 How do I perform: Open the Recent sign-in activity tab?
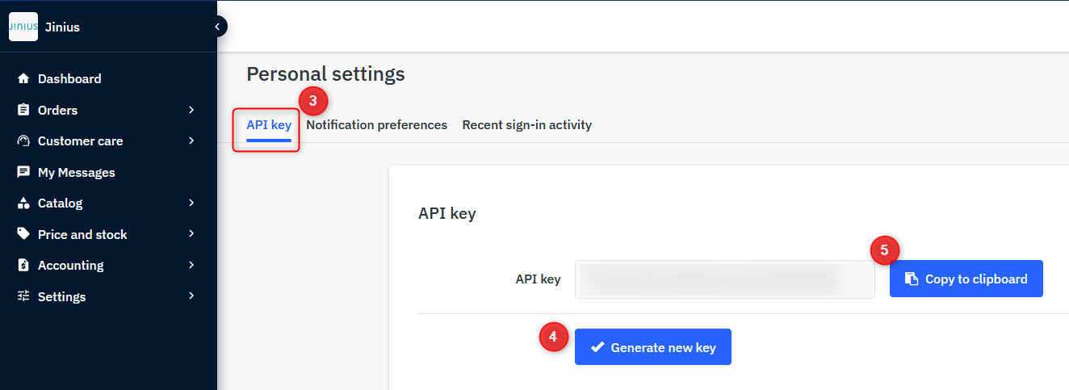pos(526,125)
